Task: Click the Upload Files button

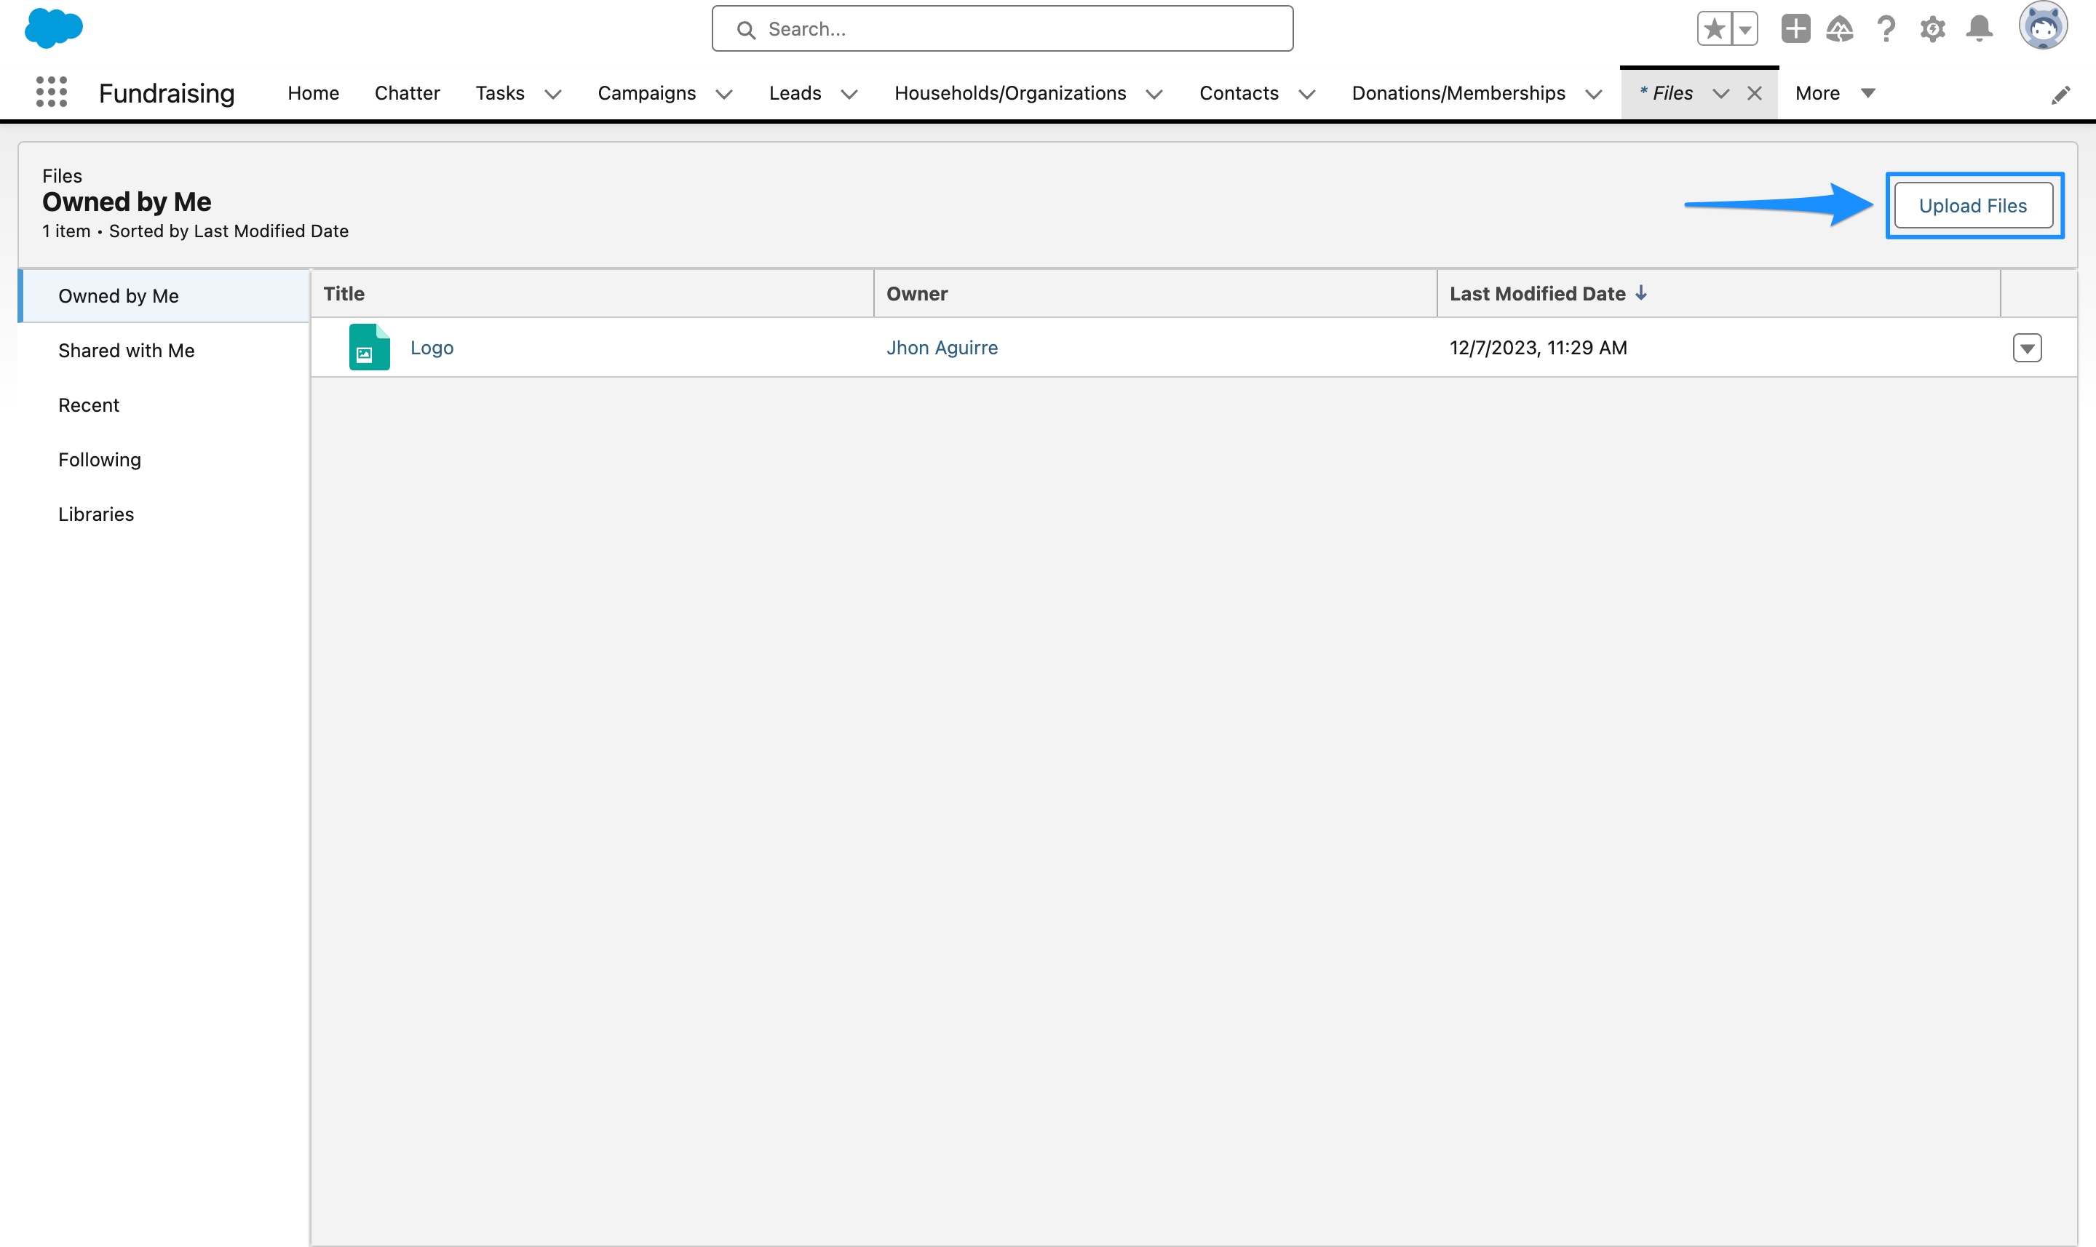Action: pos(1972,204)
